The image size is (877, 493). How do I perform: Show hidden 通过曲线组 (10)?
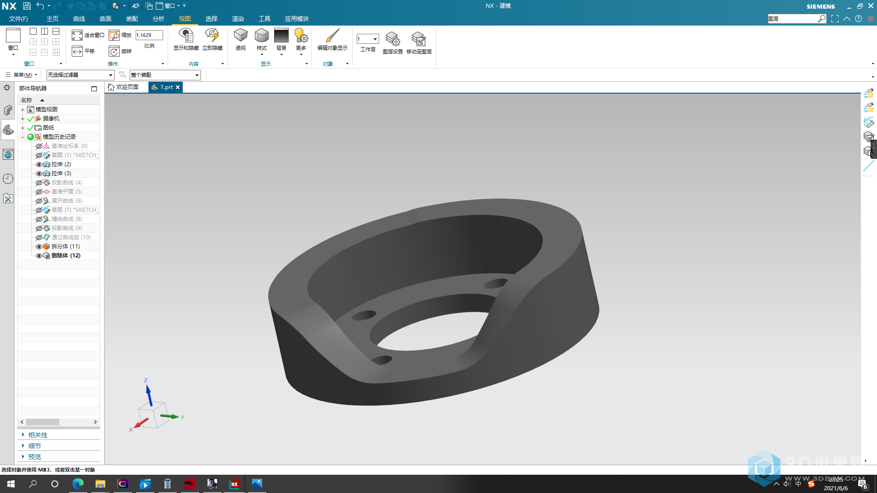pos(39,237)
